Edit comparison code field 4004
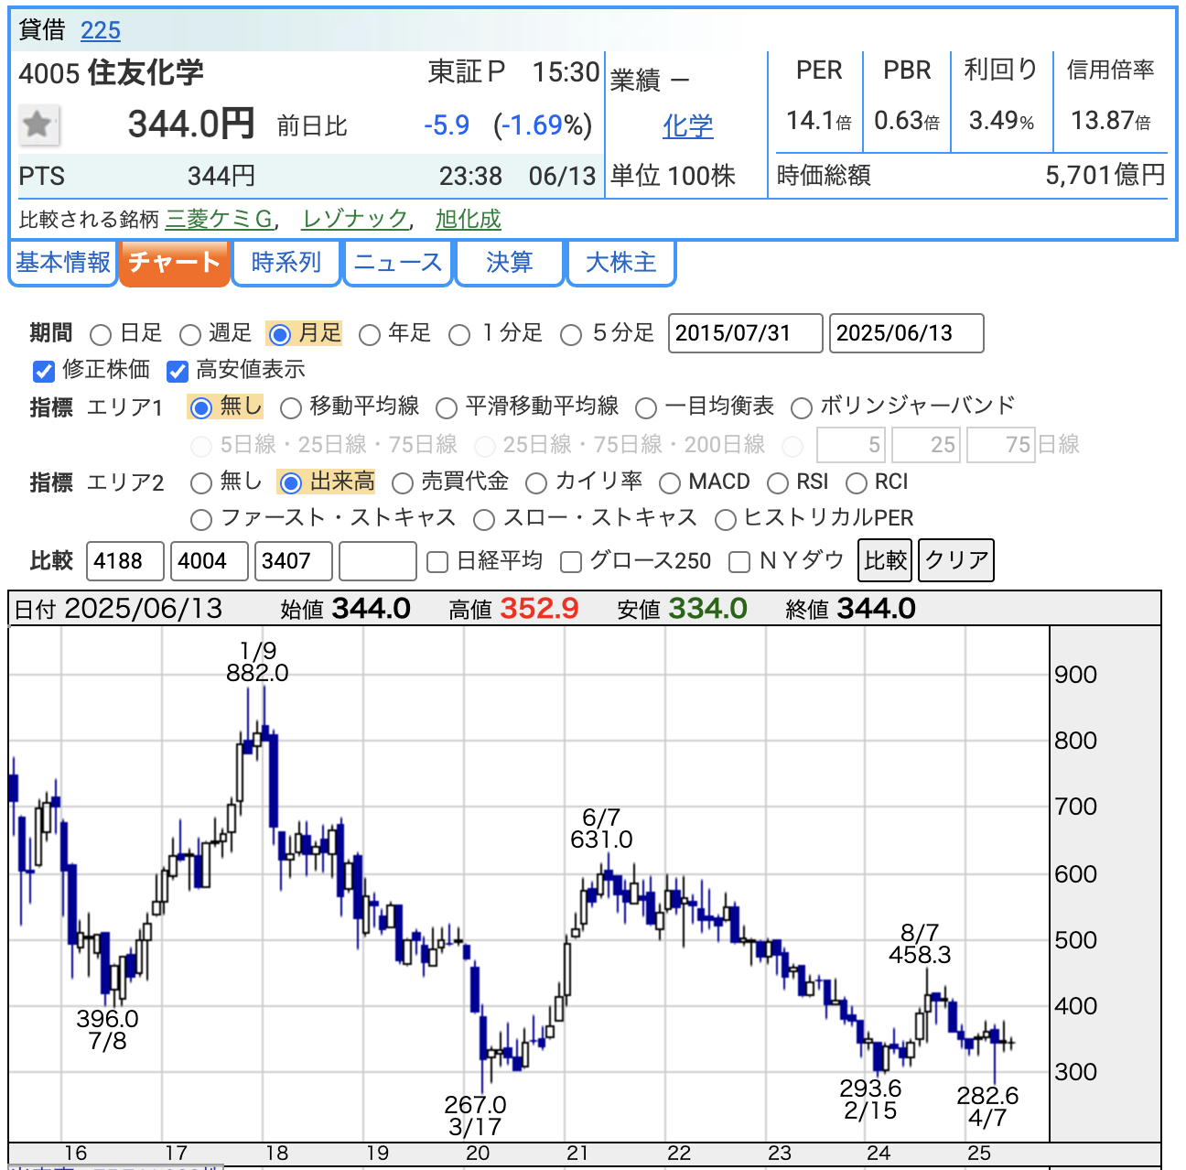The image size is (1186, 1170). pos(210,561)
